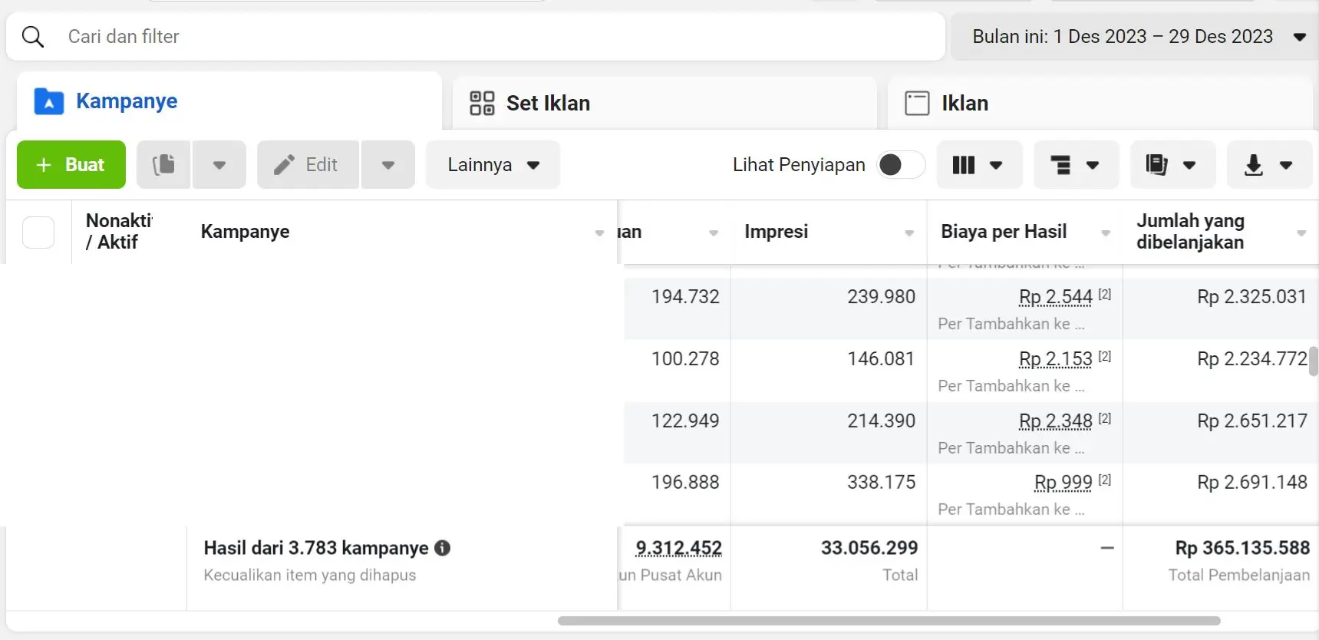Open Impresi column header arrow

[909, 233]
